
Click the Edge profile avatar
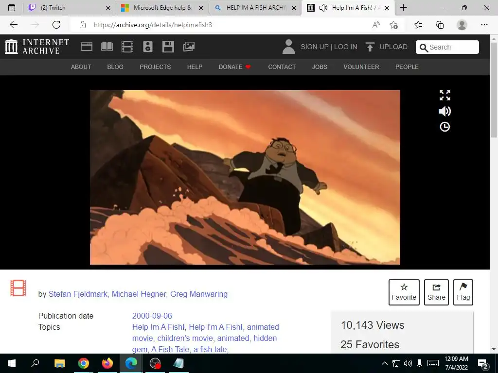[462, 25]
